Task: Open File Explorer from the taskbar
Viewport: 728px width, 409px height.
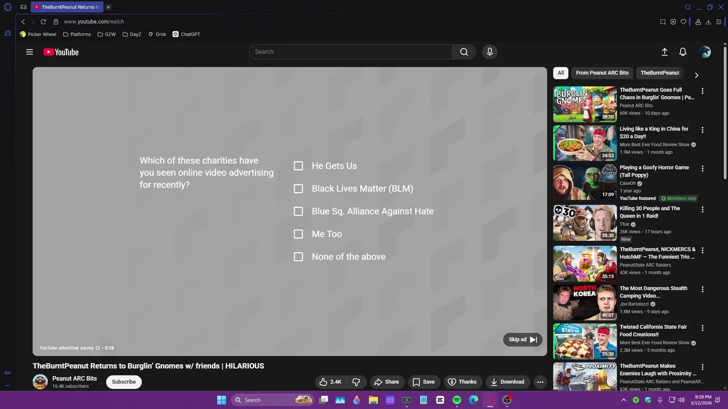Action: (x=373, y=400)
